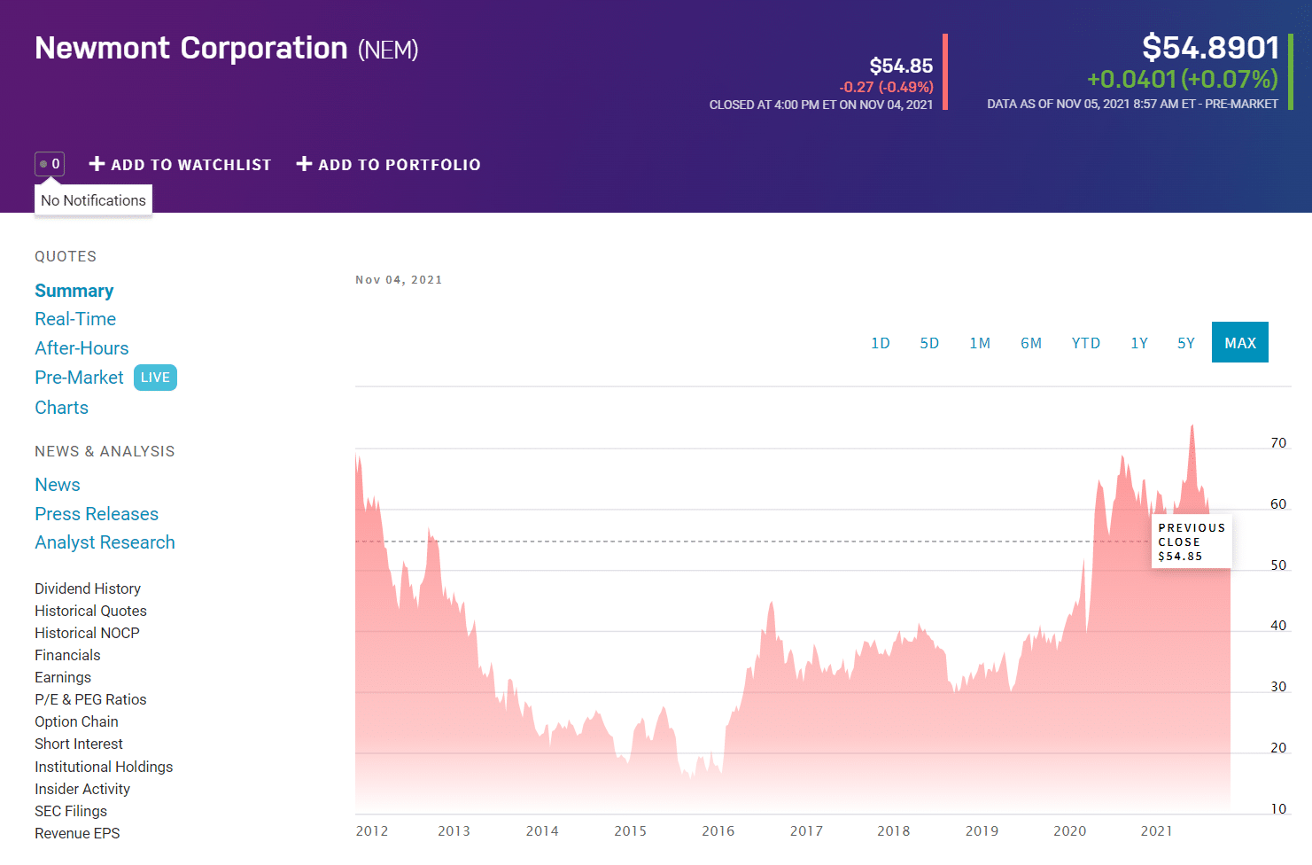The height and width of the screenshot is (865, 1312).
Task: Show the 1Y chart range
Action: [1139, 343]
